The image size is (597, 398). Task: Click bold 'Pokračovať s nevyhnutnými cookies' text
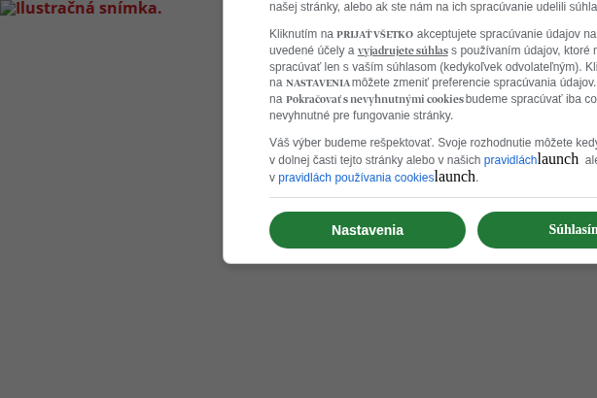coord(374,99)
